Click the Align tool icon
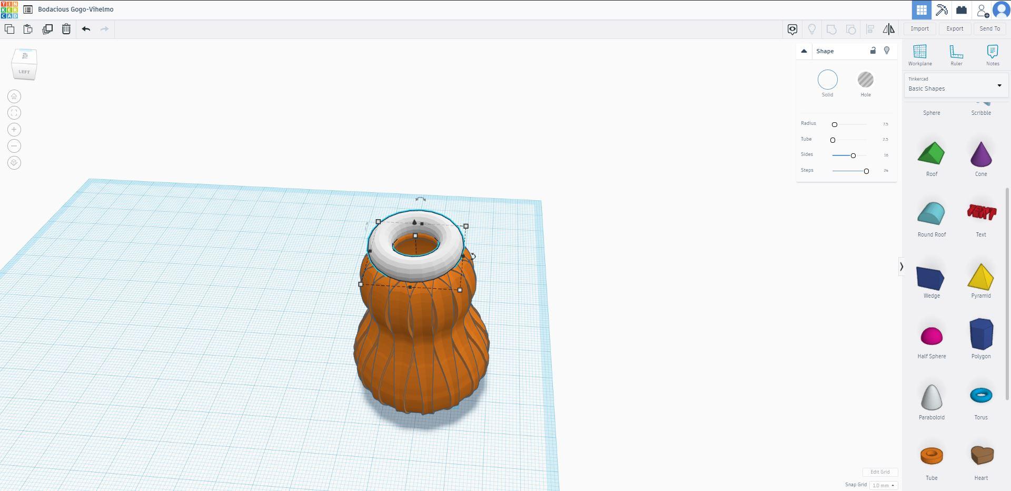The width and height of the screenshot is (1011, 491). click(870, 30)
